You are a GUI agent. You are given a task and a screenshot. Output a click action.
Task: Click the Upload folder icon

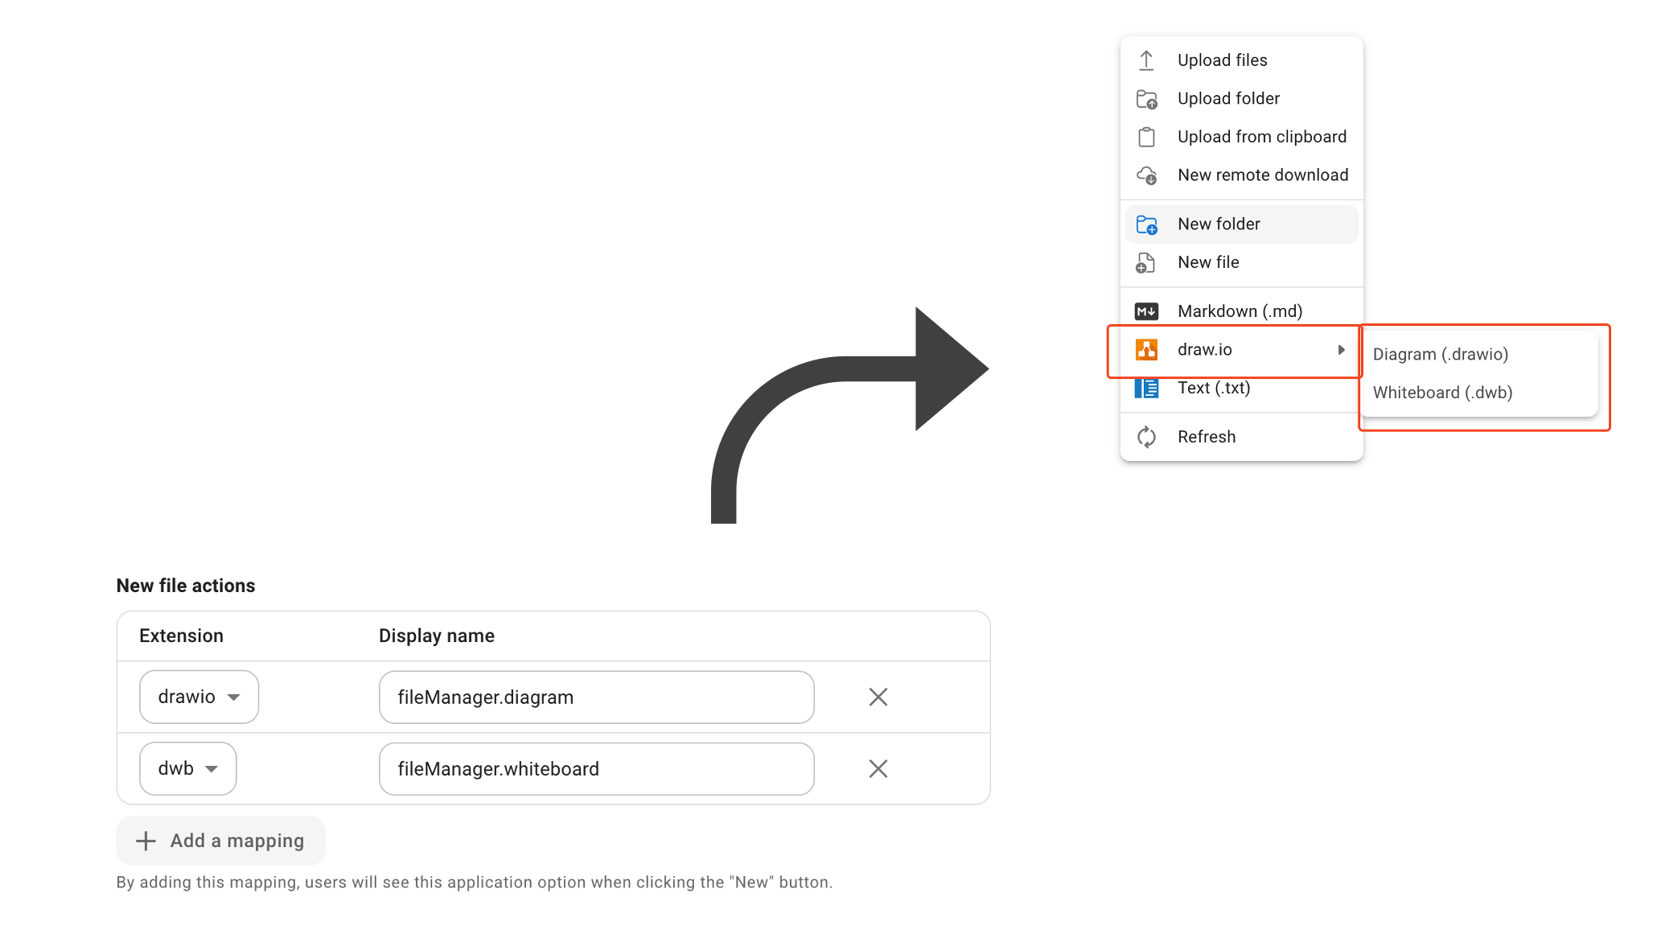[1146, 99]
